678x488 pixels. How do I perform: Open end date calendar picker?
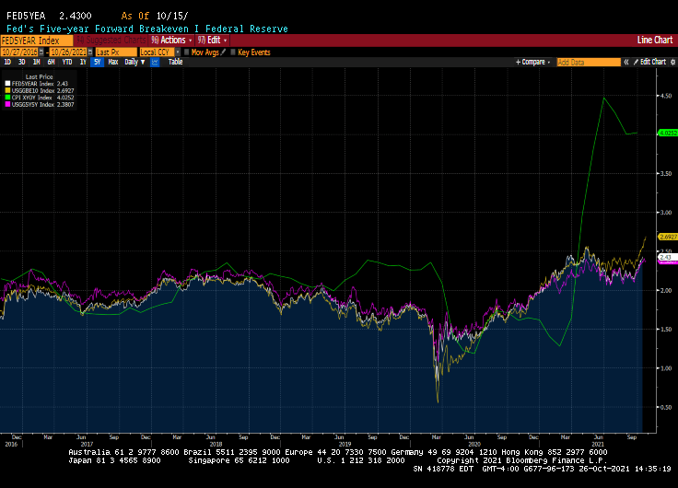tap(88, 52)
